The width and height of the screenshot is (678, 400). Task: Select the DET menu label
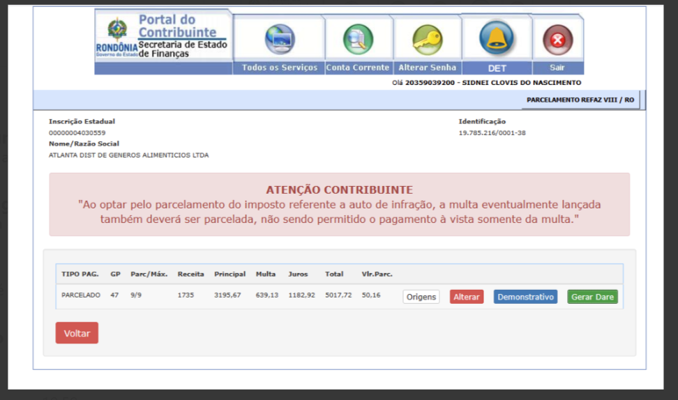coord(497,68)
